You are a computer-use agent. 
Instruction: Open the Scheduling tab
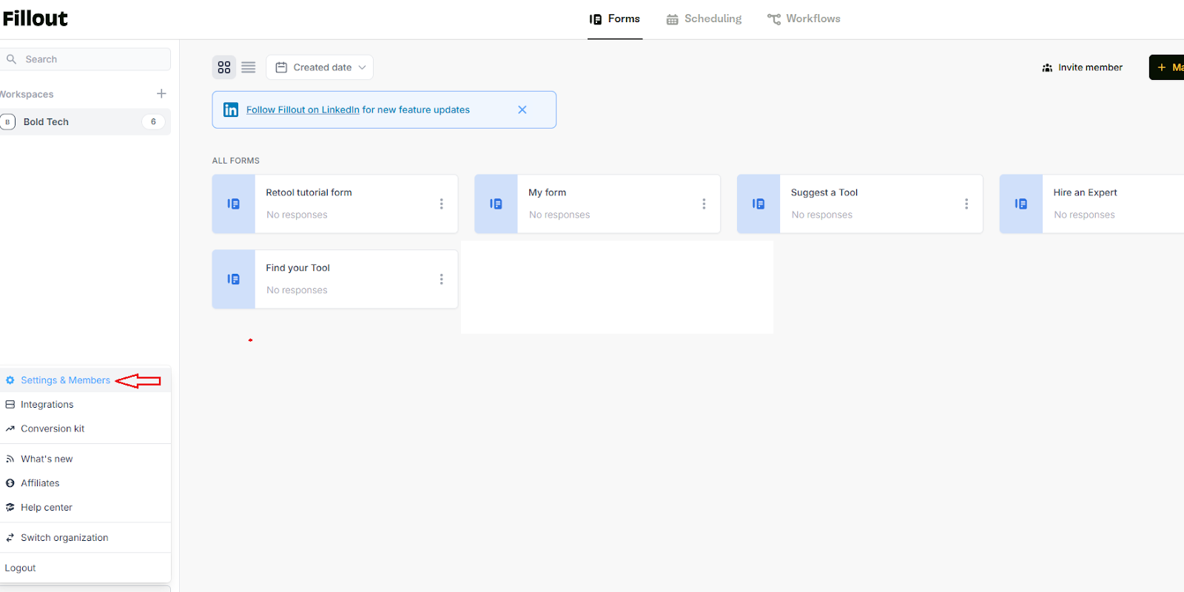click(x=704, y=19)
